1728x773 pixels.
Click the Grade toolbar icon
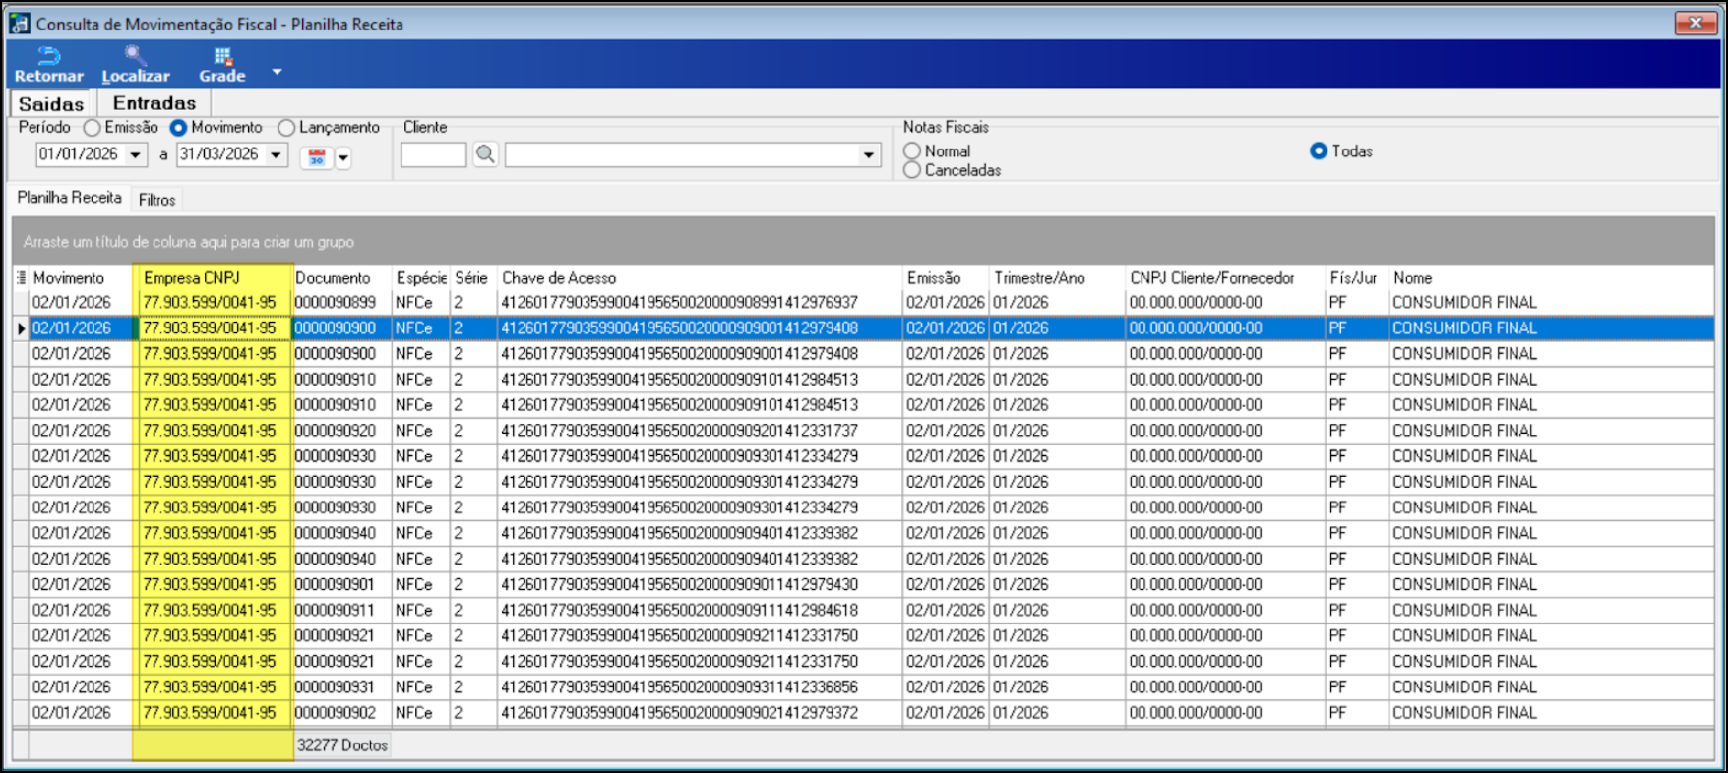tap(222, 65)
